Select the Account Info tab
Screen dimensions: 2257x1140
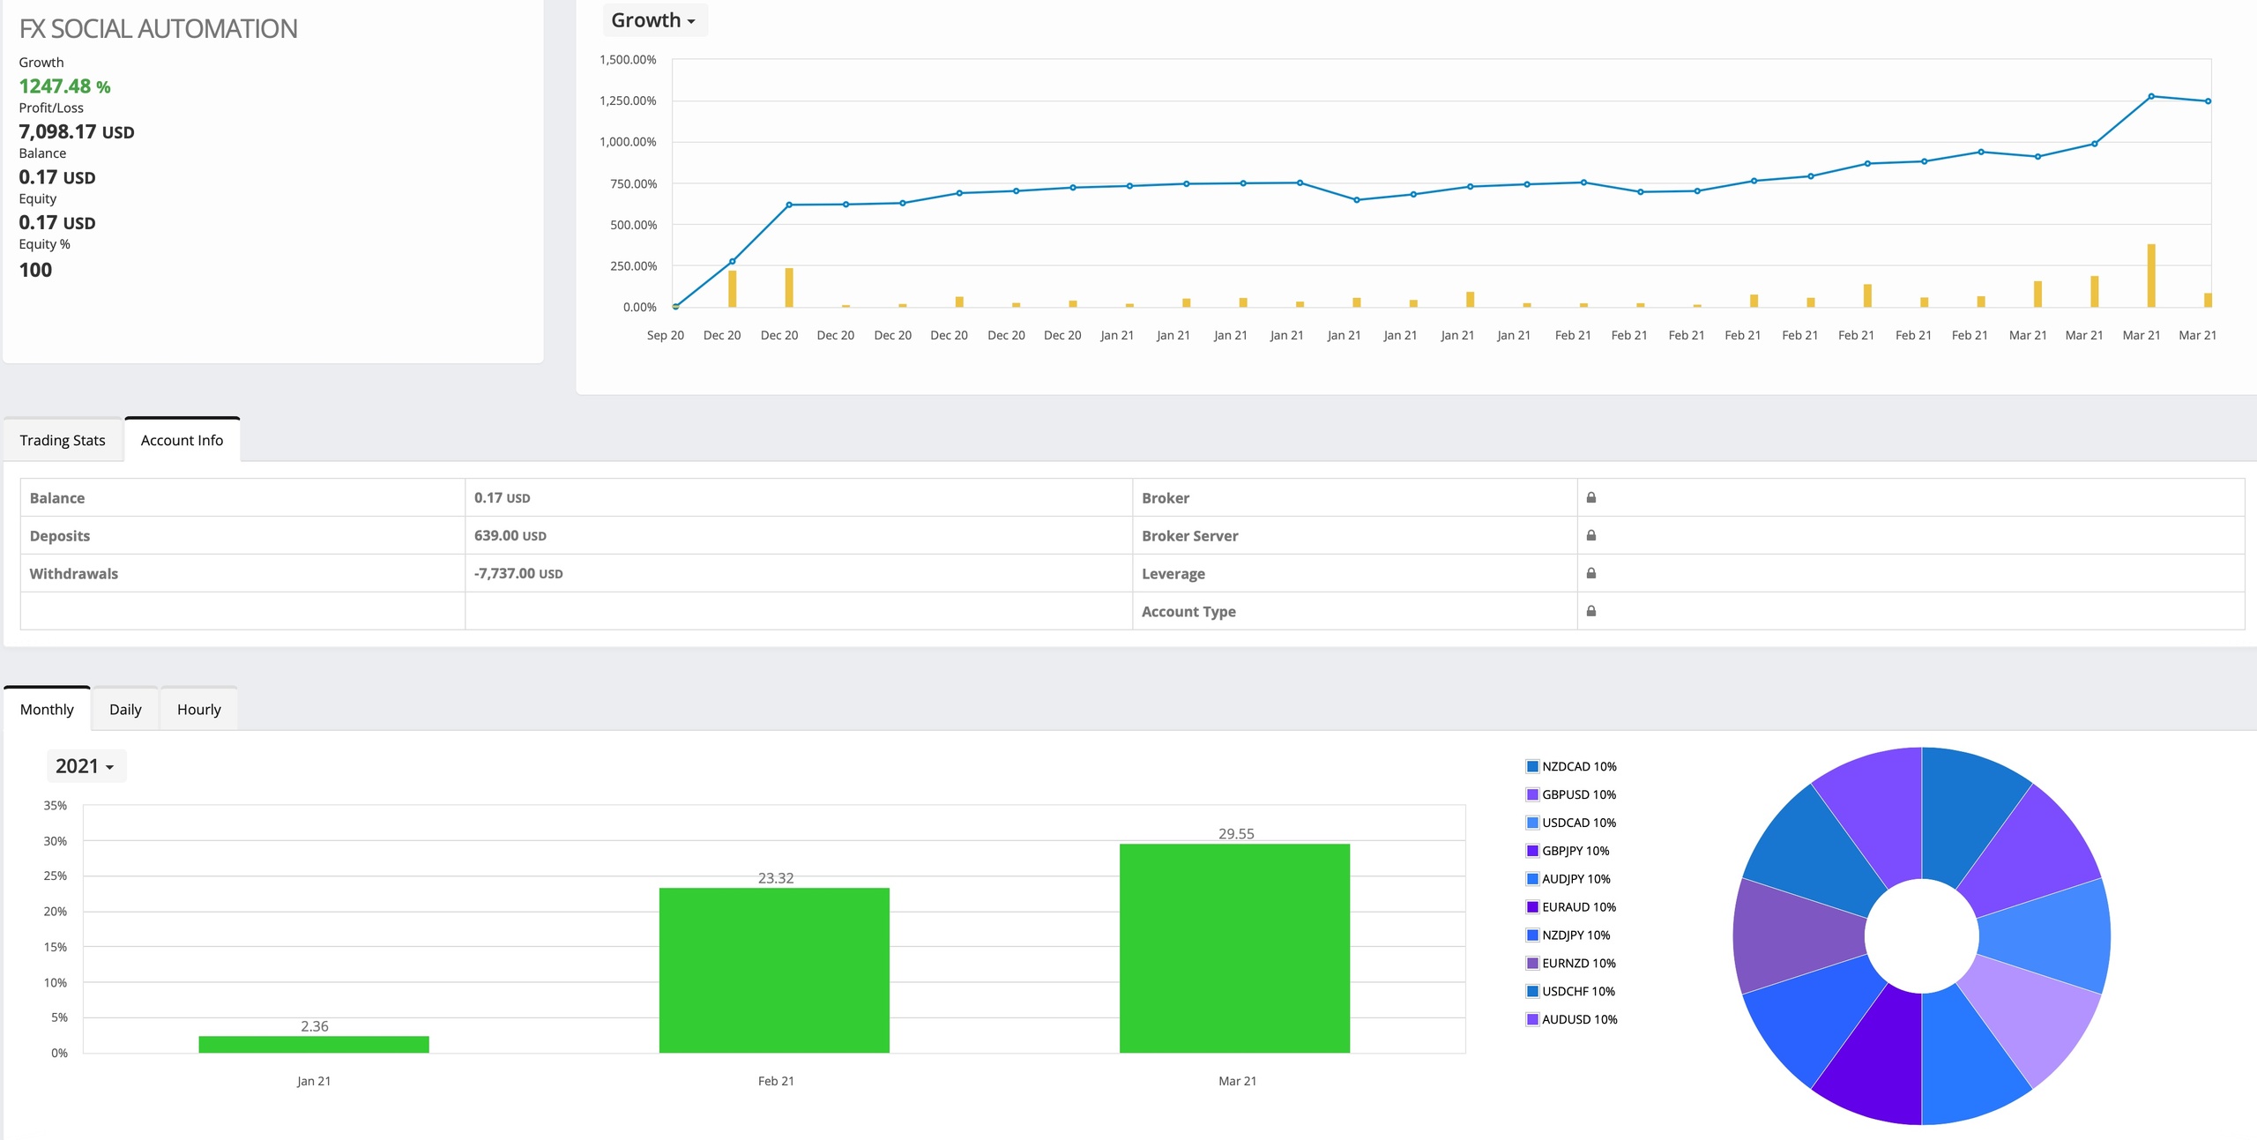tap(182, 440)
